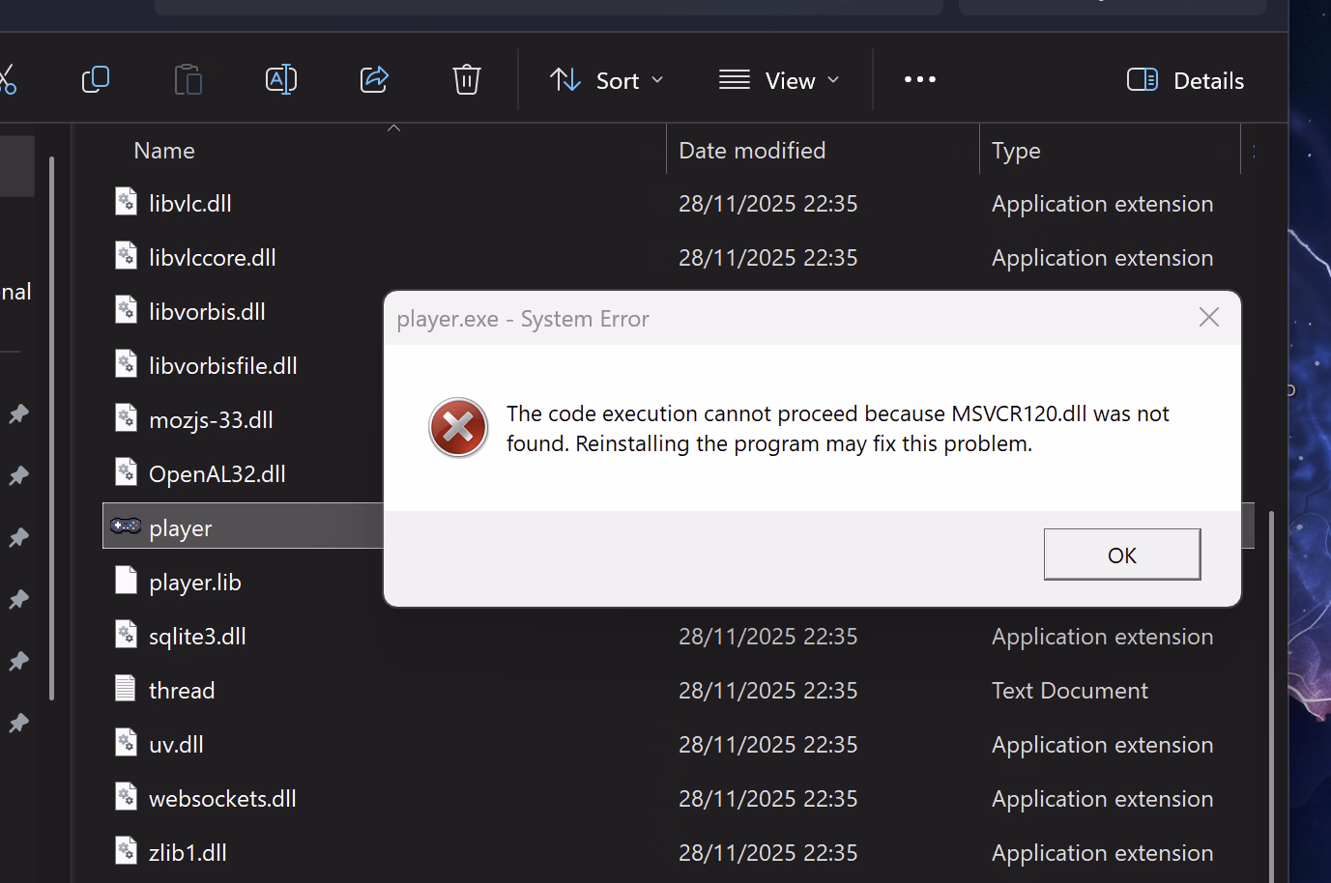Click the Type column header
Screen dimensions: 1331x883
click(x=1016, y=151)
